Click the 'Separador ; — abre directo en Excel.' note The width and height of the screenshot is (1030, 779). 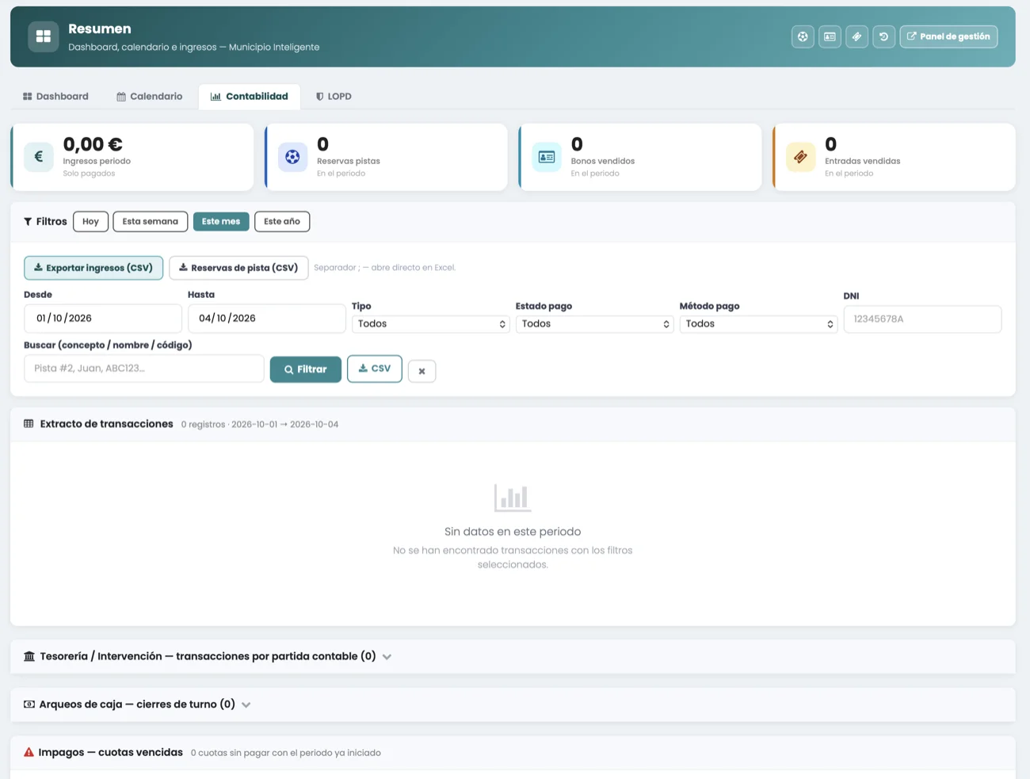point(385,268)
